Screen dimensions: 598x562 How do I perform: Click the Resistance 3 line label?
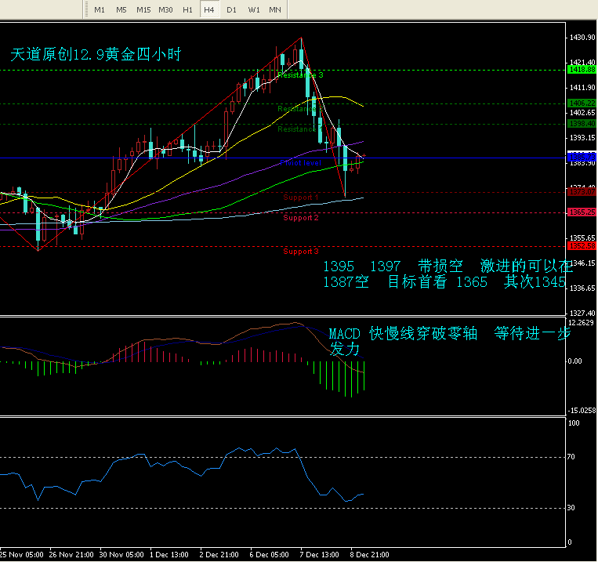coord(301,75)
